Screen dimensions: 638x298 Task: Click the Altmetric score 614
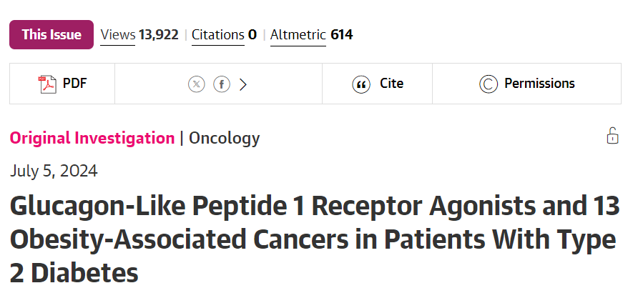click(x=341, y=34)
